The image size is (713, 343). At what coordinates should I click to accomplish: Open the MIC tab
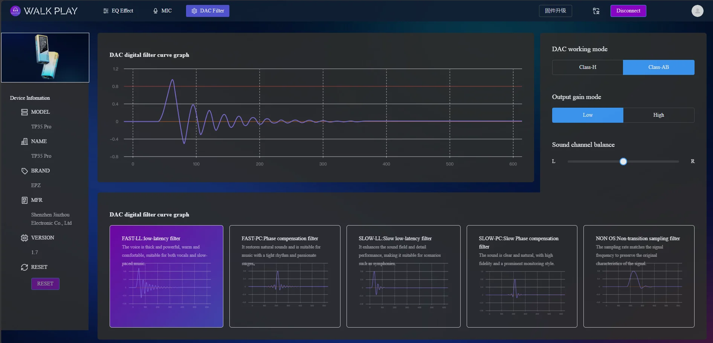(162, 11)
